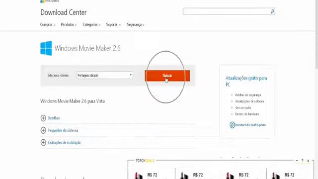Open the Categorias menu

tap(91, 24)
